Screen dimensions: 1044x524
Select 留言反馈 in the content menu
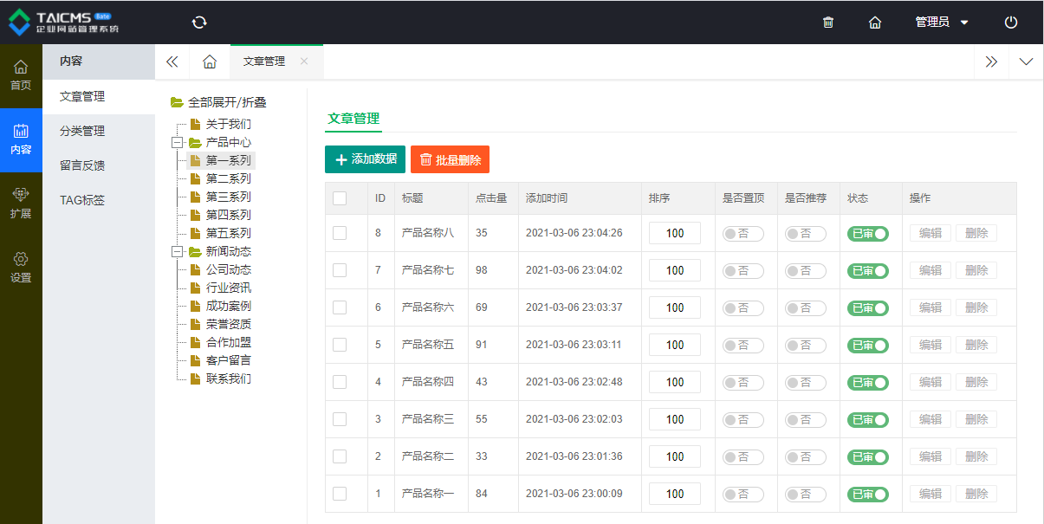[x=82, y=165]
